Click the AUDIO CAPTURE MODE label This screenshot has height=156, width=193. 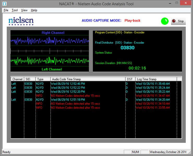(x=101, y=20)
